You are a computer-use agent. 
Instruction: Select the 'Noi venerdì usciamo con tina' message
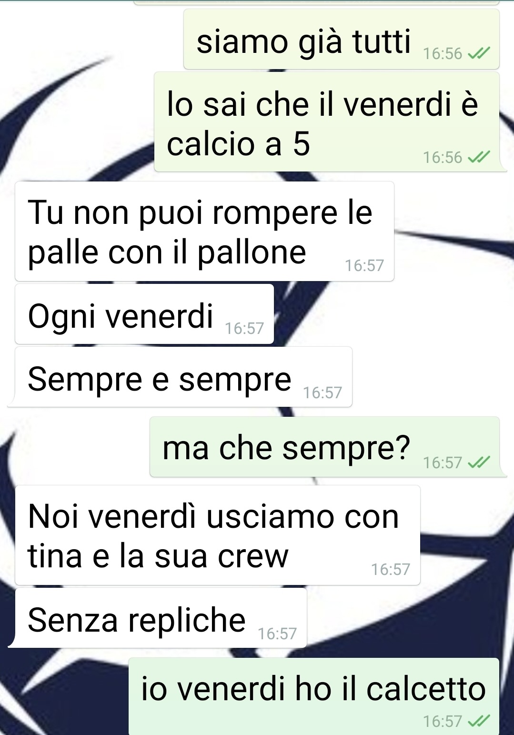click(x=218, y=535)
